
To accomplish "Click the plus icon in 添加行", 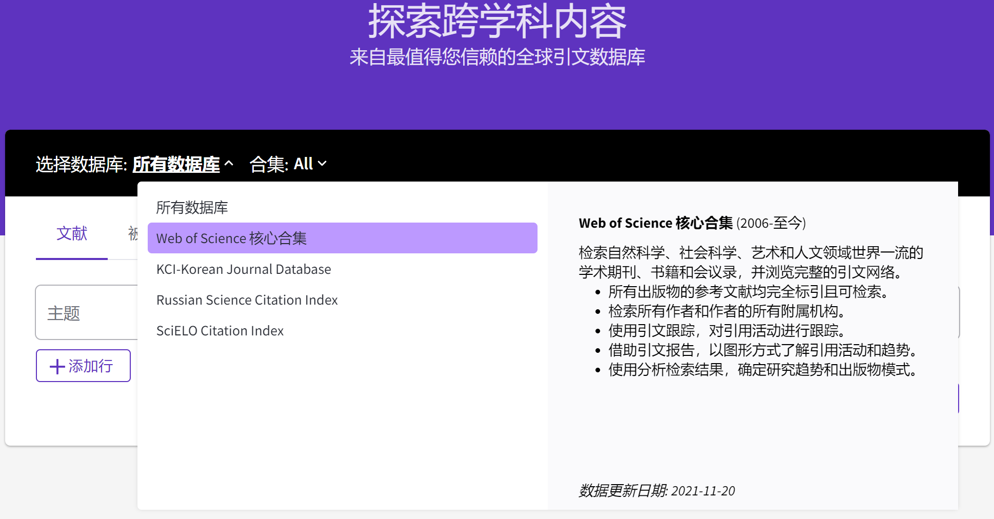I will point(57,366).
